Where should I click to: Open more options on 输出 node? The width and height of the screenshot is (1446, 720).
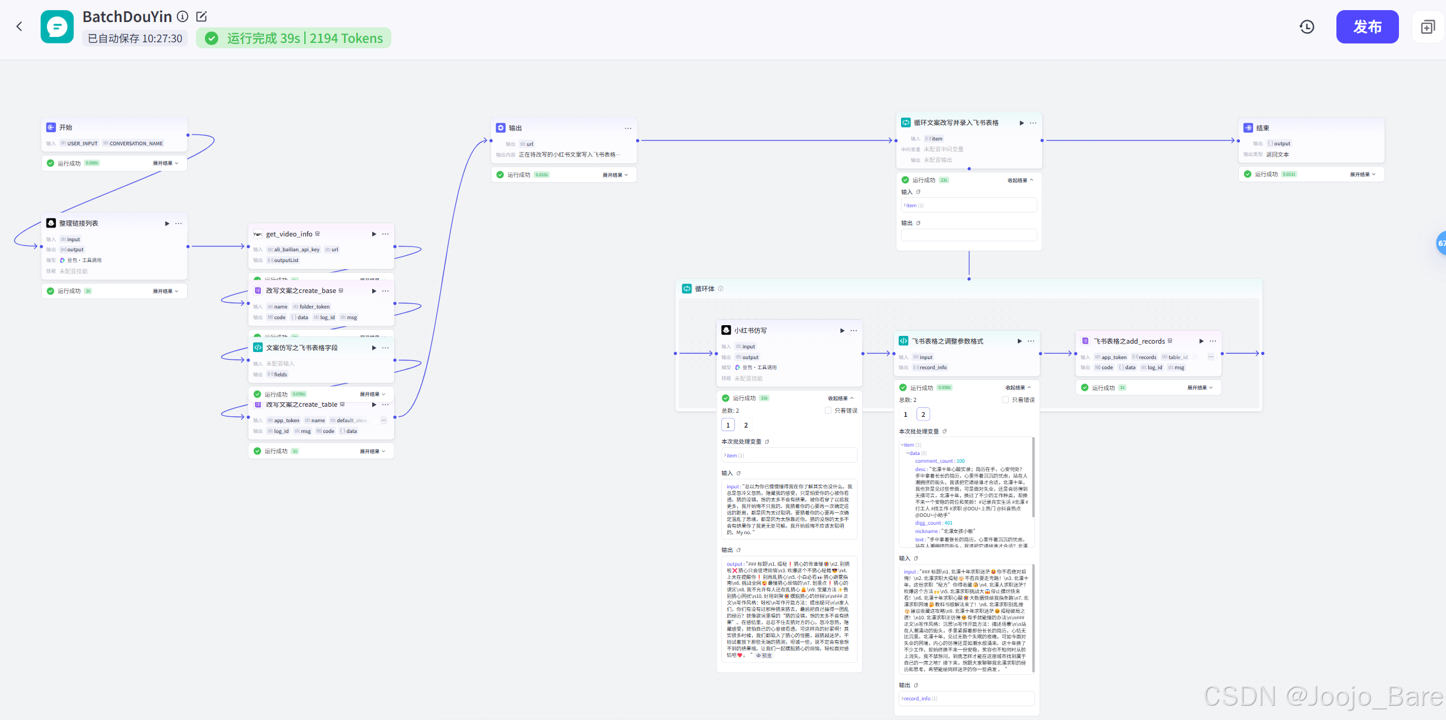coord(628,129)
